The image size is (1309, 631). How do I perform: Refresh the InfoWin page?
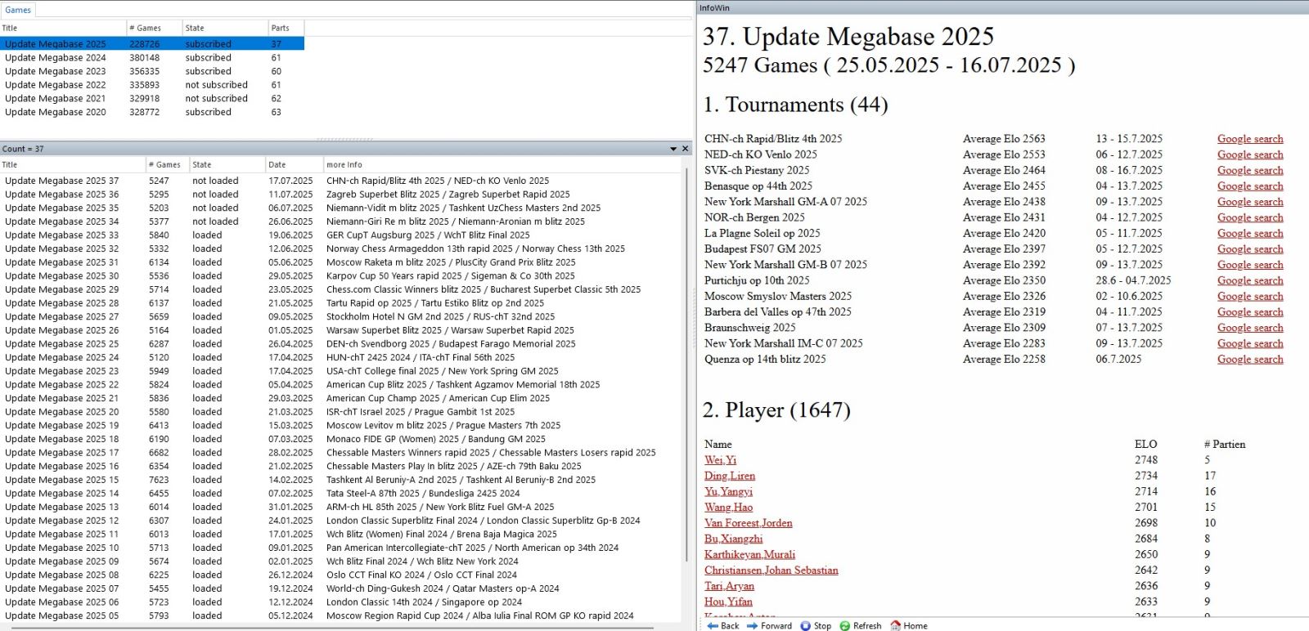[860, 625]
